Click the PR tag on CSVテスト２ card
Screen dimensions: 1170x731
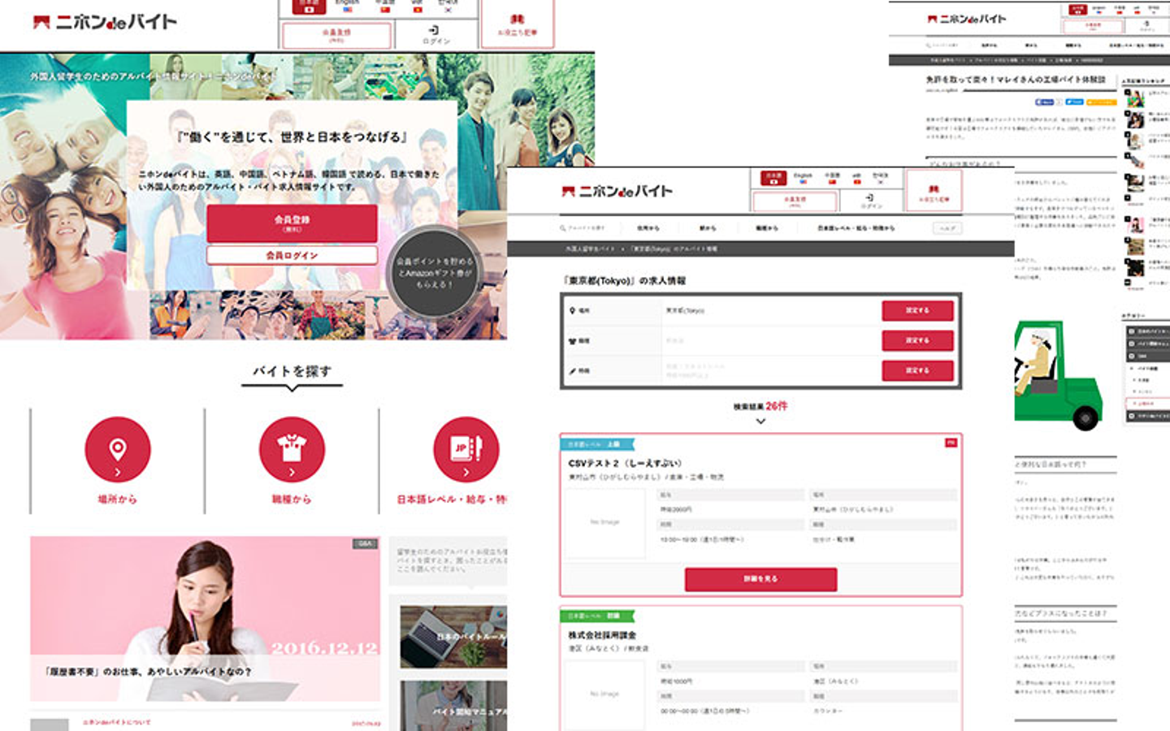point(951,443)
